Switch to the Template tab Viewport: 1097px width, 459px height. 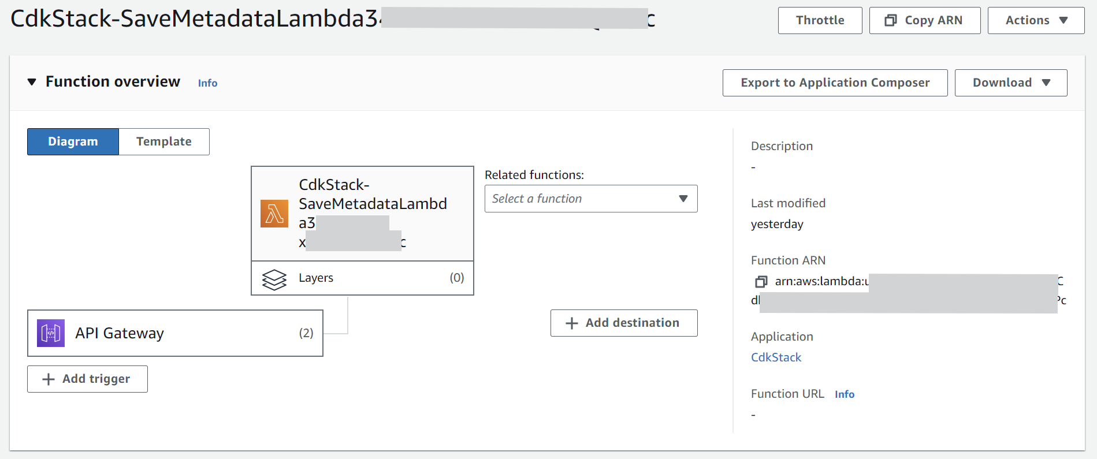tap(163, 141)
